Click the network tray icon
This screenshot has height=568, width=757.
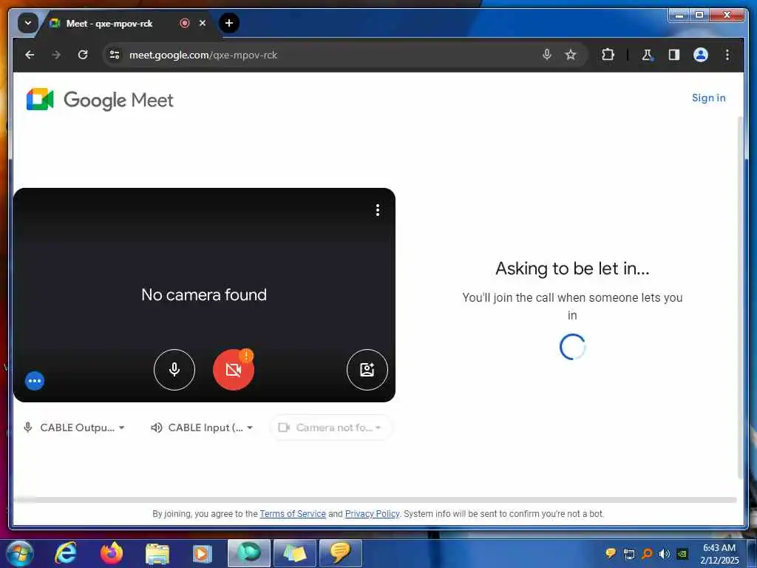[x=629, y=554]
